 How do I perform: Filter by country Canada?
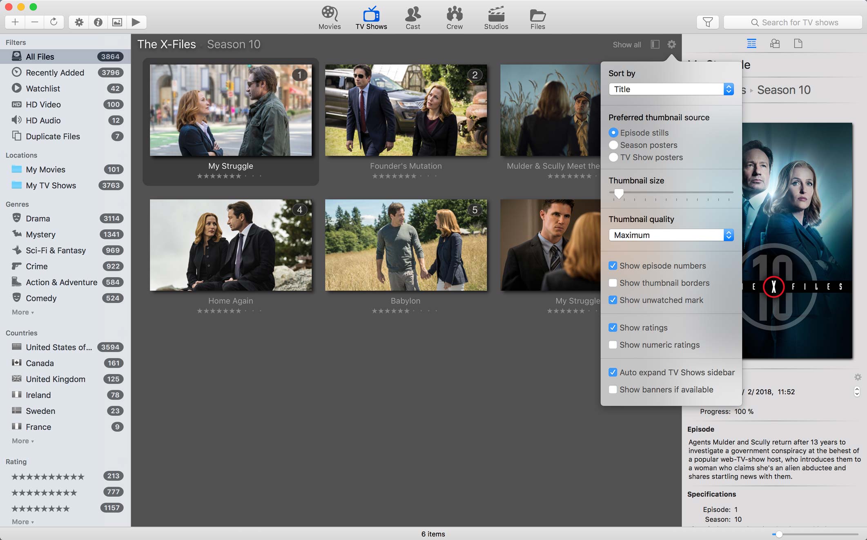coord(65,363)
